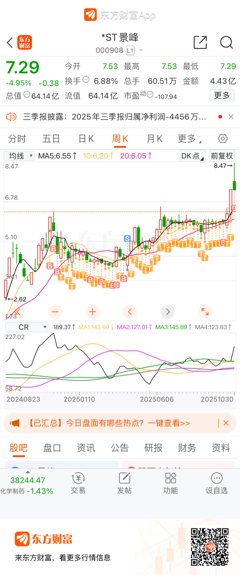
Task: Tap the 换手 info icon
Action: click(x=86, y=80)
